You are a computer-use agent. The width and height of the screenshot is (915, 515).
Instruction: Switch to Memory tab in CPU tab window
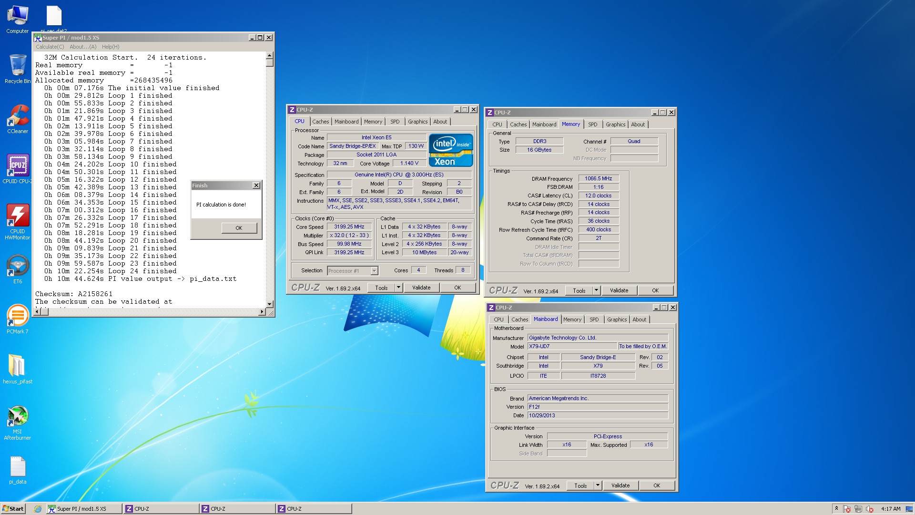(373, 122)
